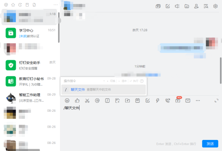Open the clock recent filter icon
The width and height of the screenshot is (222, 151).
(x=20, y=5)
